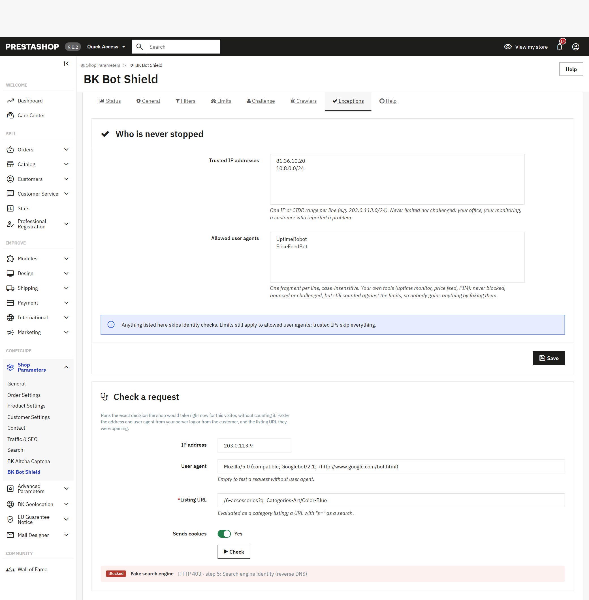Open the user profile avatar icon
This screenshot has height=600, width=589.
[575, 47]
